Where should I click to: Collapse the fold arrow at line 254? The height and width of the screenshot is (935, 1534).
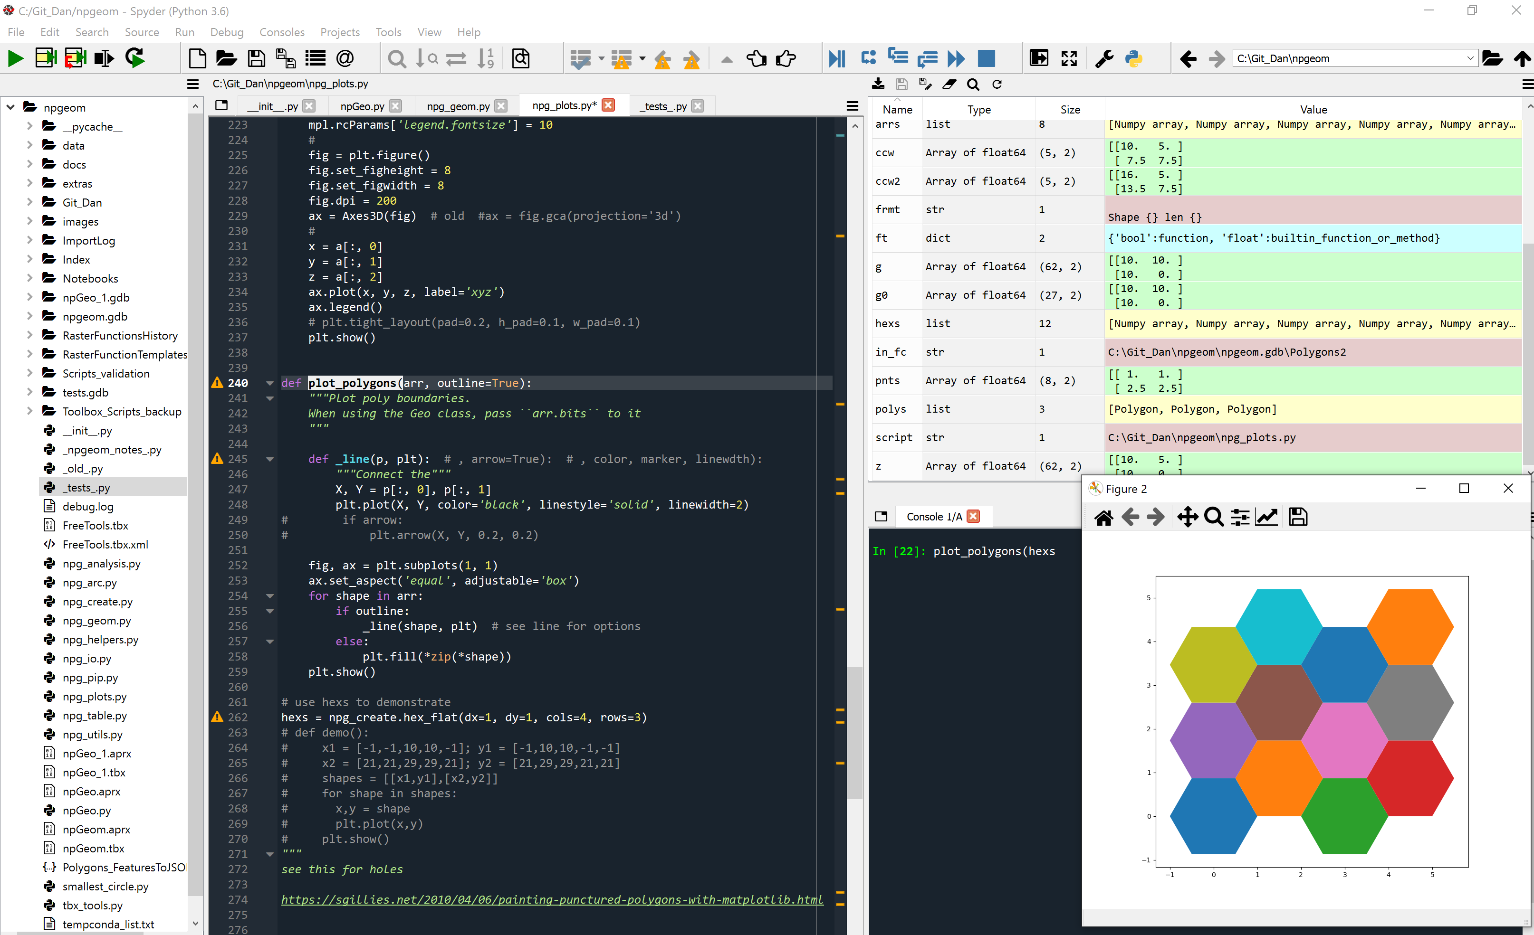[x=269, y=596]
